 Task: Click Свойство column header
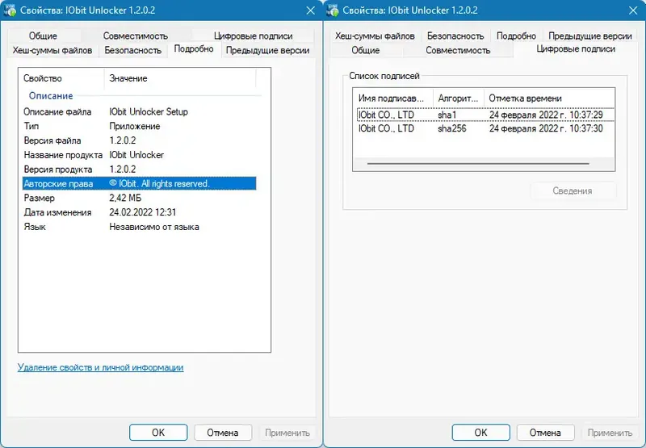(61, 78)
